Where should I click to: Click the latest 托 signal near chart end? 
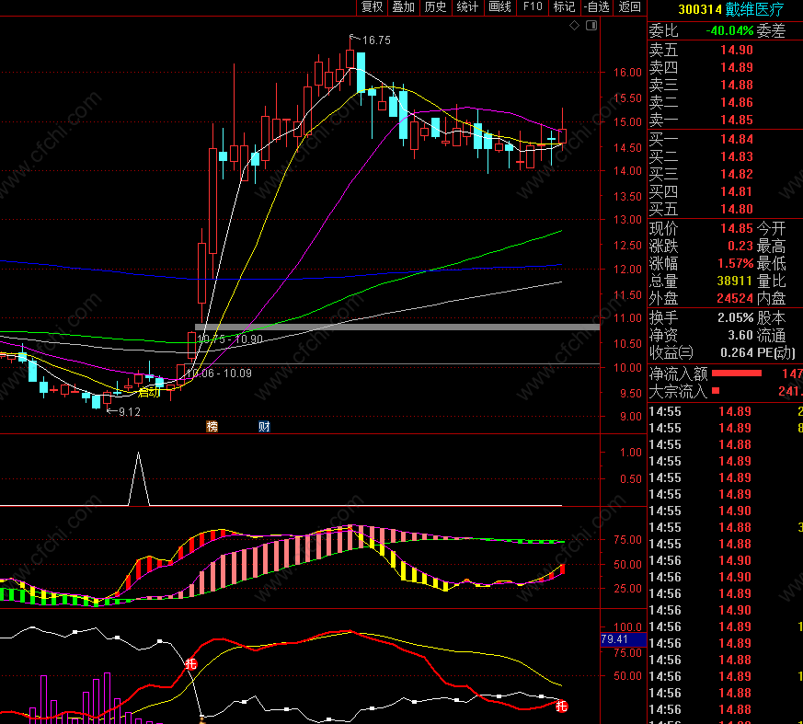(x=562, y=707)
